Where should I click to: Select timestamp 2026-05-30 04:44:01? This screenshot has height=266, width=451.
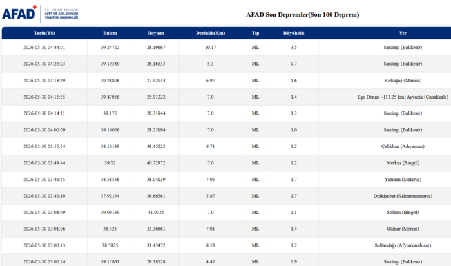[44, 48]
